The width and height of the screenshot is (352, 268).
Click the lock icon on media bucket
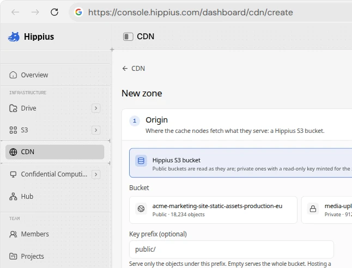coord(313,209)
